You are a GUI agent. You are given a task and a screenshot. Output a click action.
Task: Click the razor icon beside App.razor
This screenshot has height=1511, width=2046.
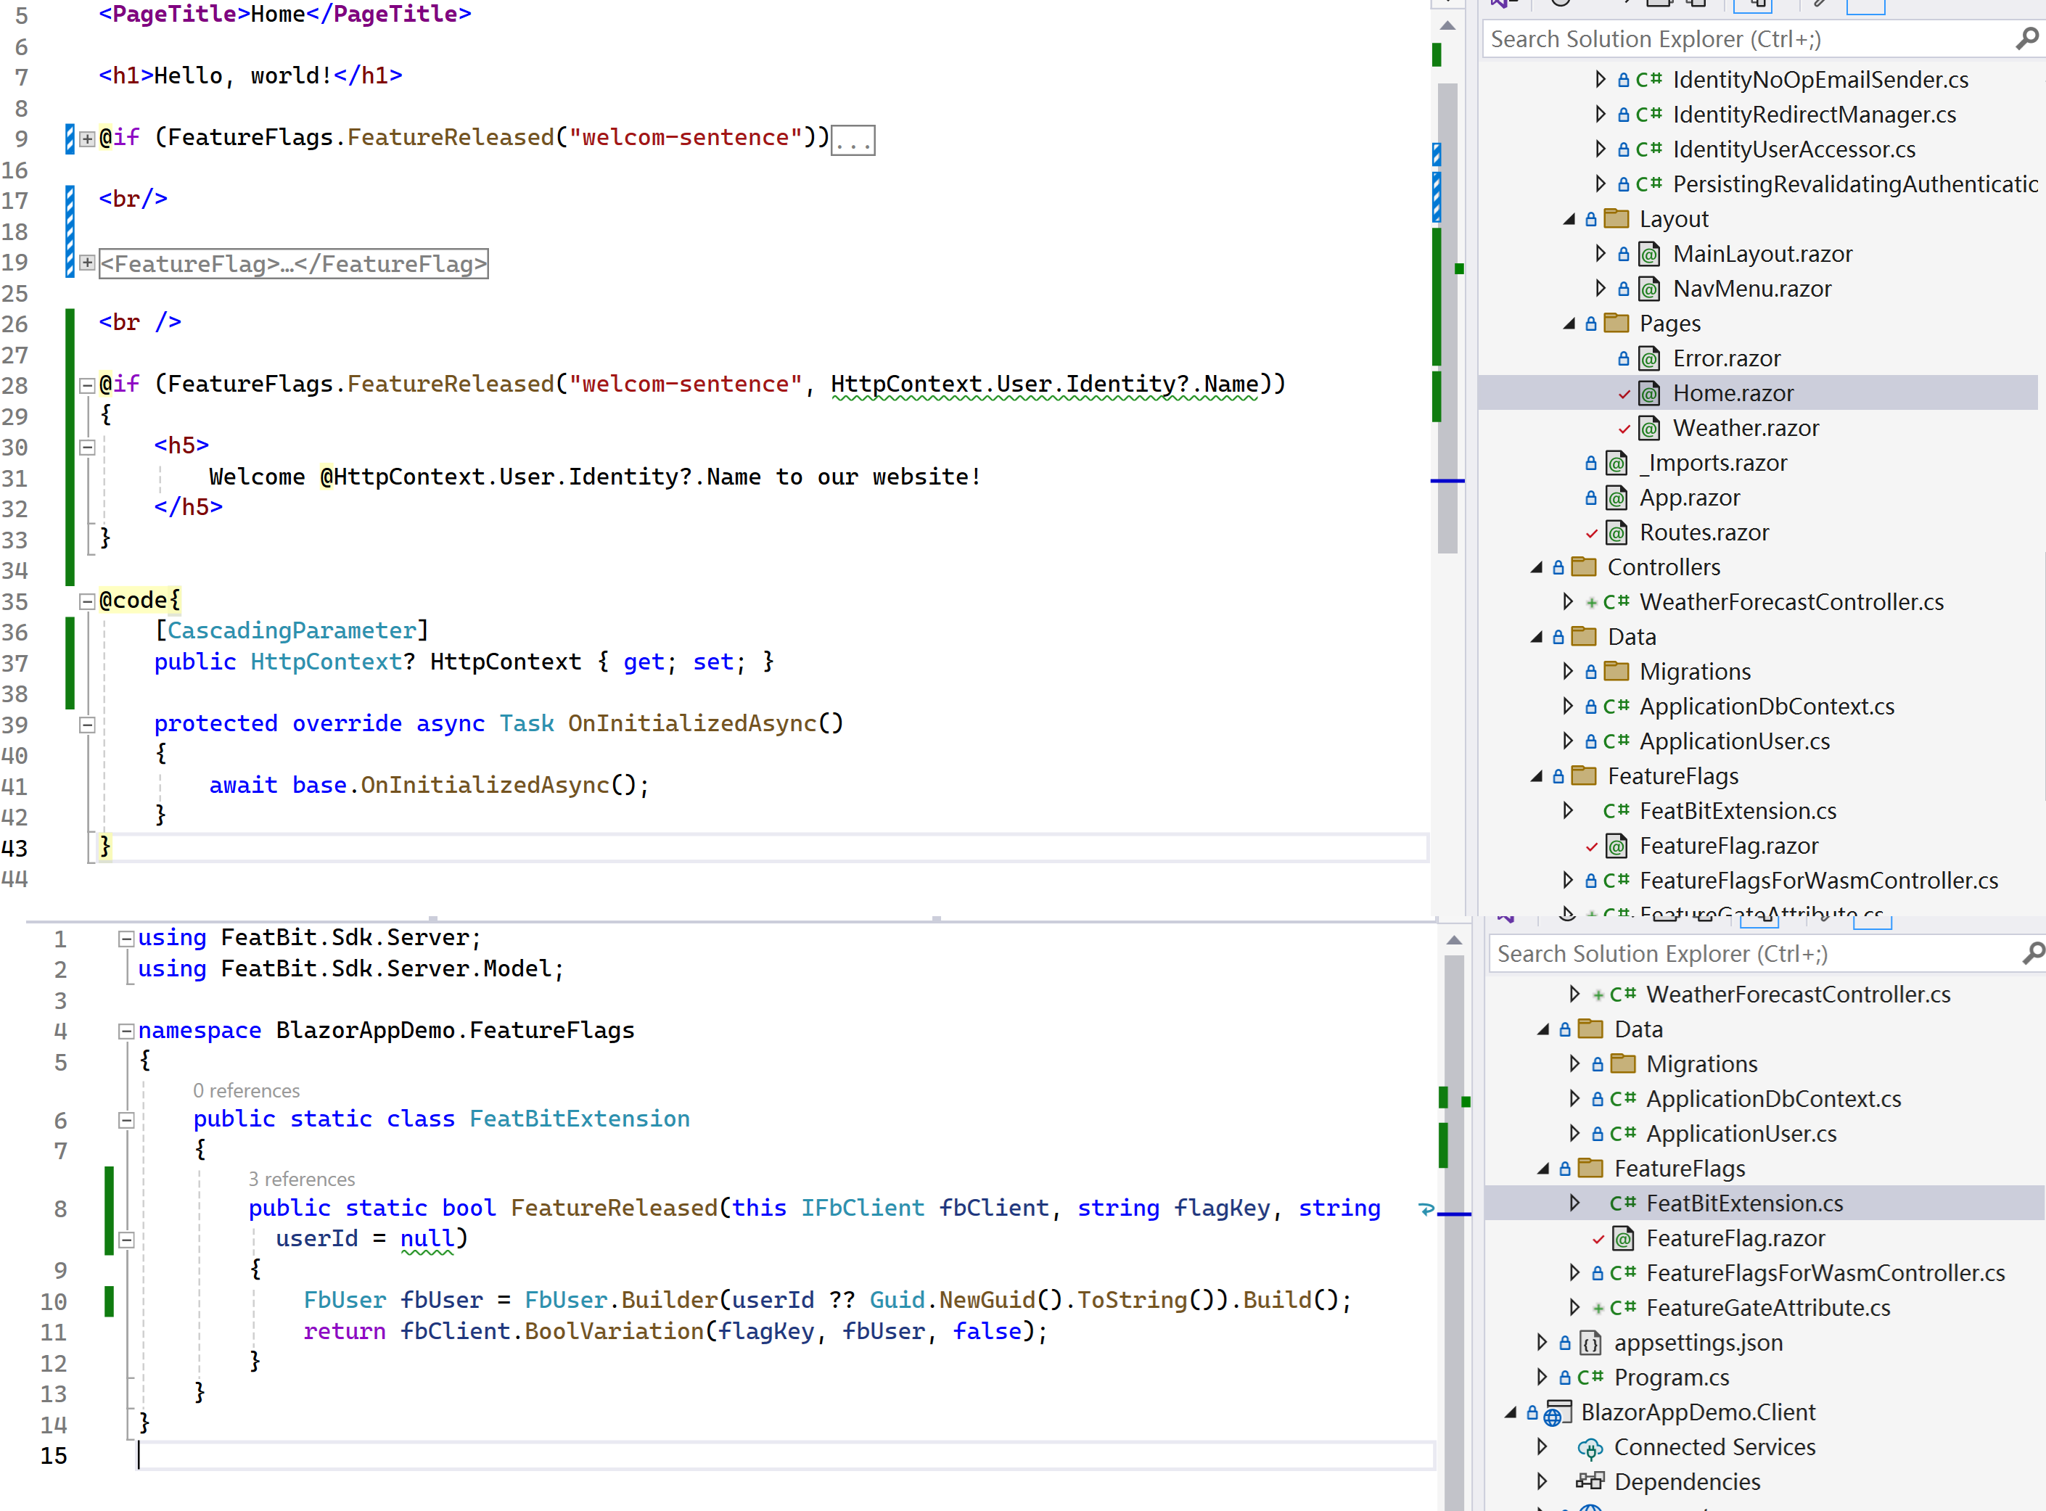[1616, 498]
